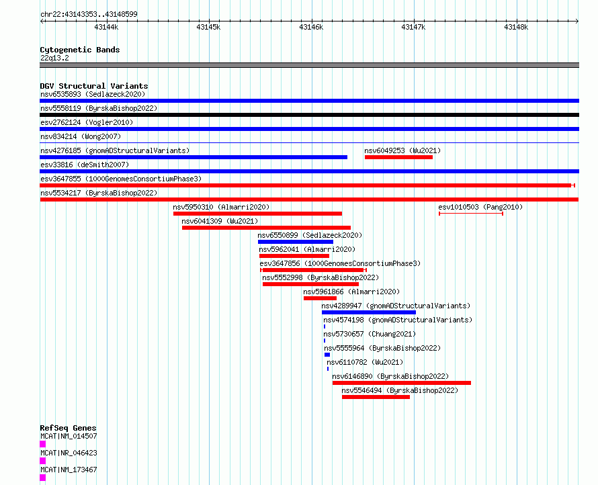Image resolution: width=598 pixels, height=485 pixels.
Task: Select the black bar for nsv5558119
Action: pos(309,115)
